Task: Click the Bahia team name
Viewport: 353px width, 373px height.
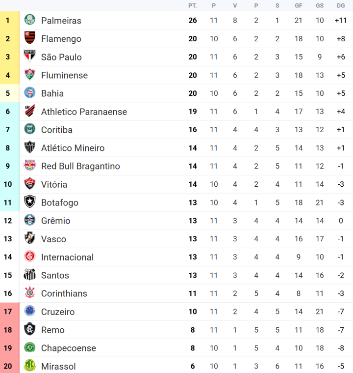Action: pyautogui.click(x=52, y=93)
